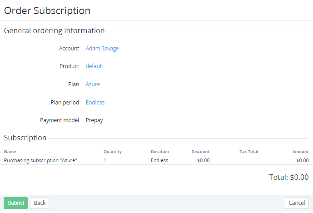Click the Total: $0.00 summary
This screenshot has height=213, width=313.
(288, 178)
